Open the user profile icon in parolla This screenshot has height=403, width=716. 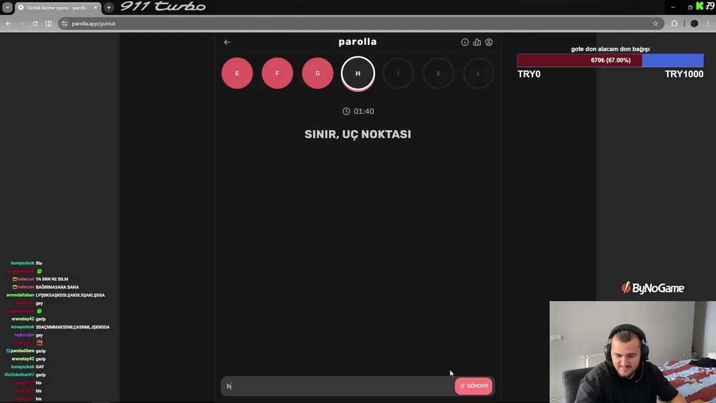(489, 42)
